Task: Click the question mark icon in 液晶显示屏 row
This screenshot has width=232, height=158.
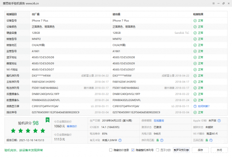Action: coord(195,106)
